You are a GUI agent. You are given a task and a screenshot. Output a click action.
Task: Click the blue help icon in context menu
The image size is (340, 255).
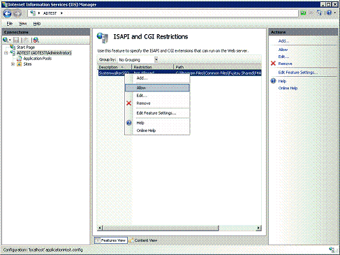click(129, 123)
